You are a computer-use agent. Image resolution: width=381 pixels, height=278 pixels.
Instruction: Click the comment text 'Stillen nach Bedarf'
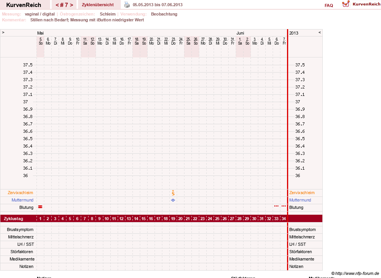click(50, 20)
